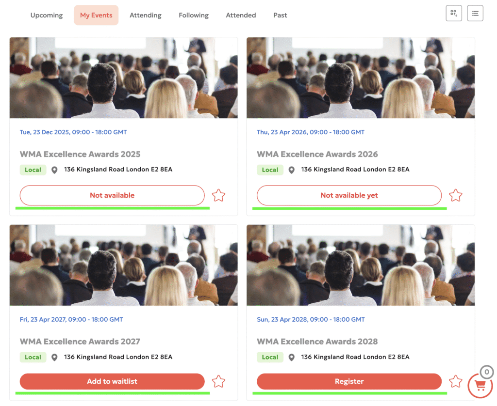Switch to the Attending tab

pyautogui.click(x=146, y=15)
